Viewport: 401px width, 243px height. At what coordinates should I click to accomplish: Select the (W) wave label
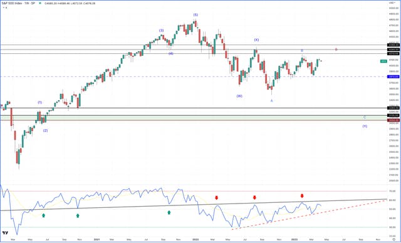pos(239,96)
